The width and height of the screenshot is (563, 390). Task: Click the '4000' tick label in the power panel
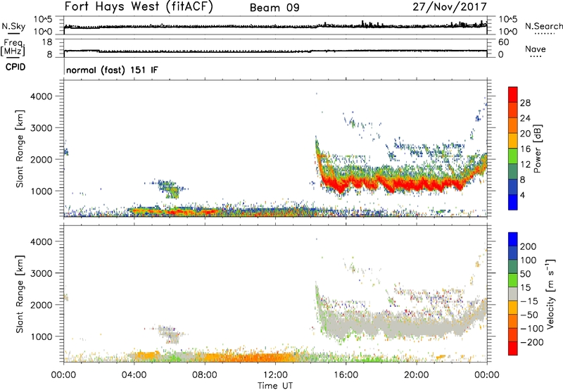(42, 96)
